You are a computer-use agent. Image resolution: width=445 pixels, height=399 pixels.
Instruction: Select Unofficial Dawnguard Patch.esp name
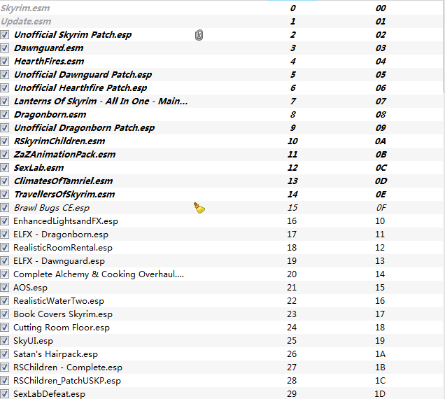pyautogui.click(x=83, y=75)
